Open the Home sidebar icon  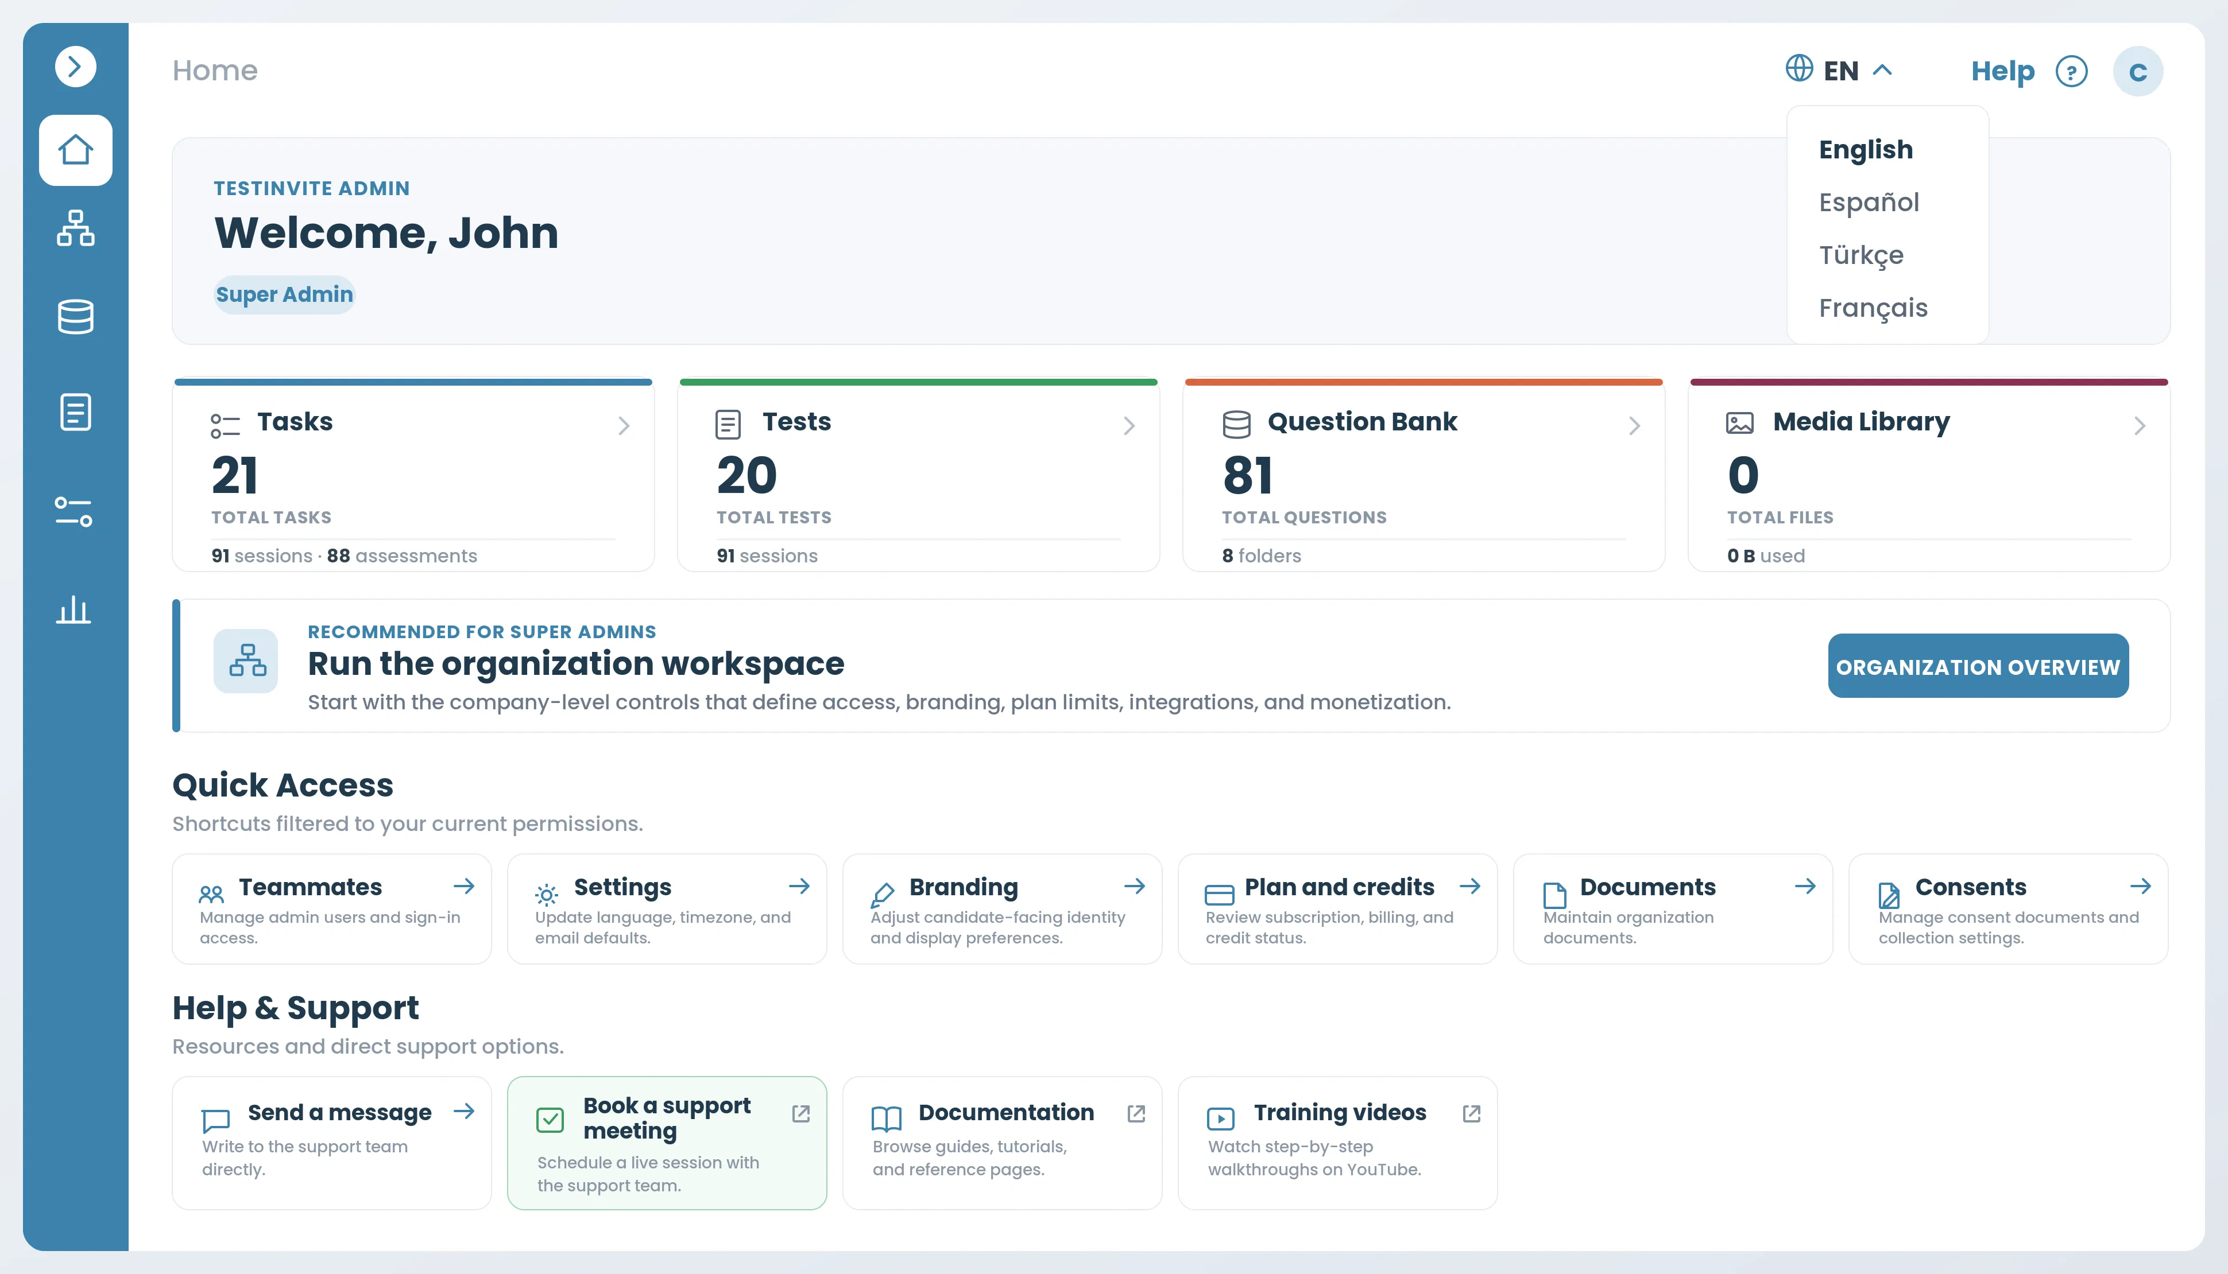point(75,150)
